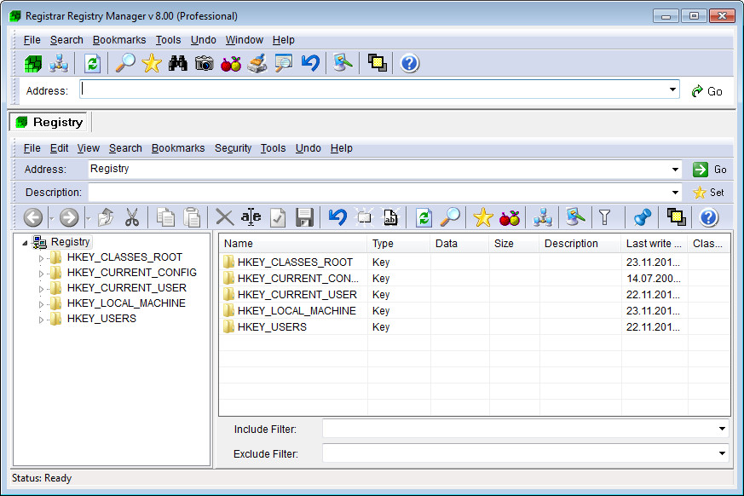Open the Edit menu
The height and width of the screenshot is (496, 744).
[x=60, y=148]
